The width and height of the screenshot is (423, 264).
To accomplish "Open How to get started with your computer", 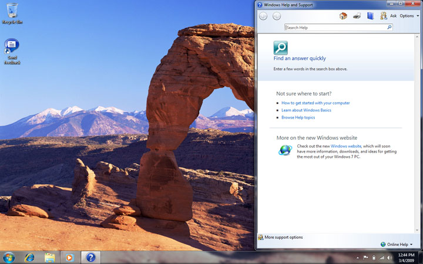I will [x=315, y=103].
